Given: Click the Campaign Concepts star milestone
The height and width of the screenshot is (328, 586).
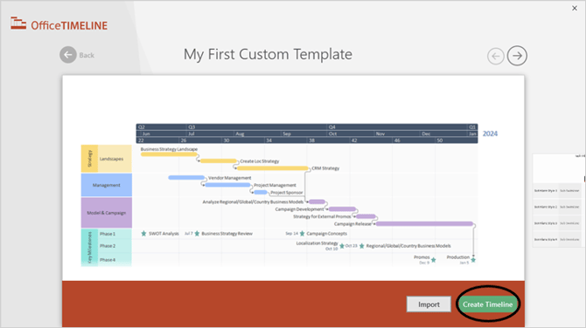Looking at the screenshot, I should click(302, 234).
